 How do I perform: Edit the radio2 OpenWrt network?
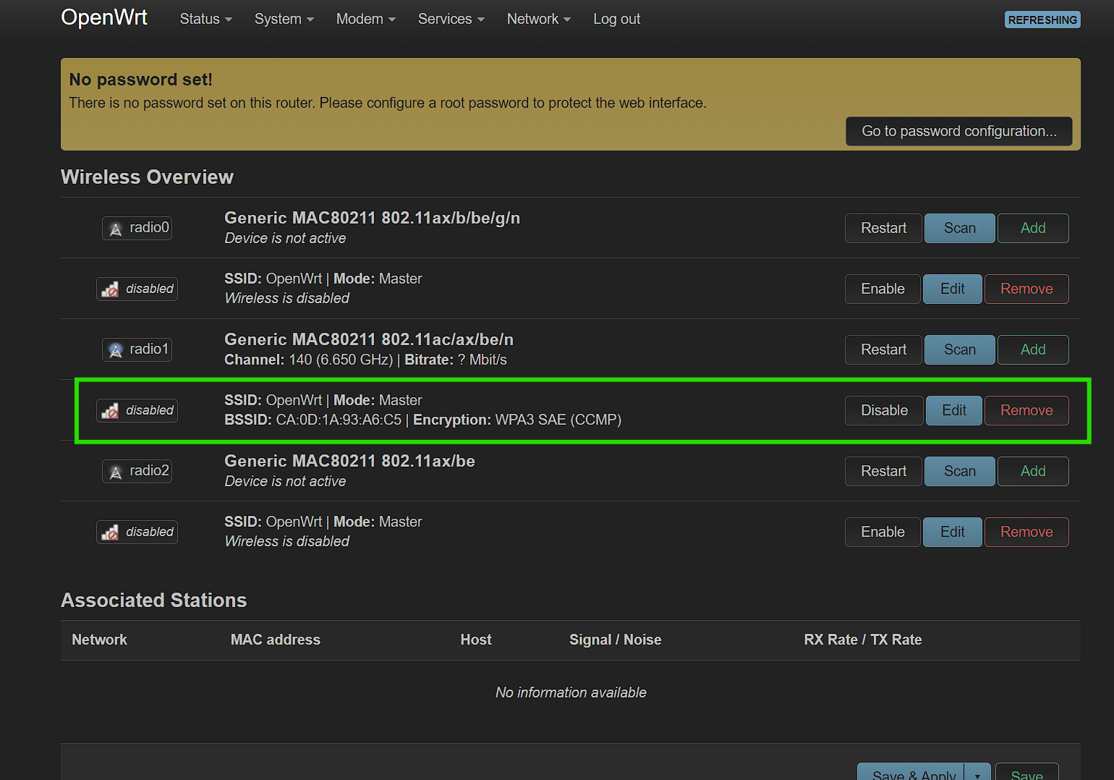(x=952, y=532)
